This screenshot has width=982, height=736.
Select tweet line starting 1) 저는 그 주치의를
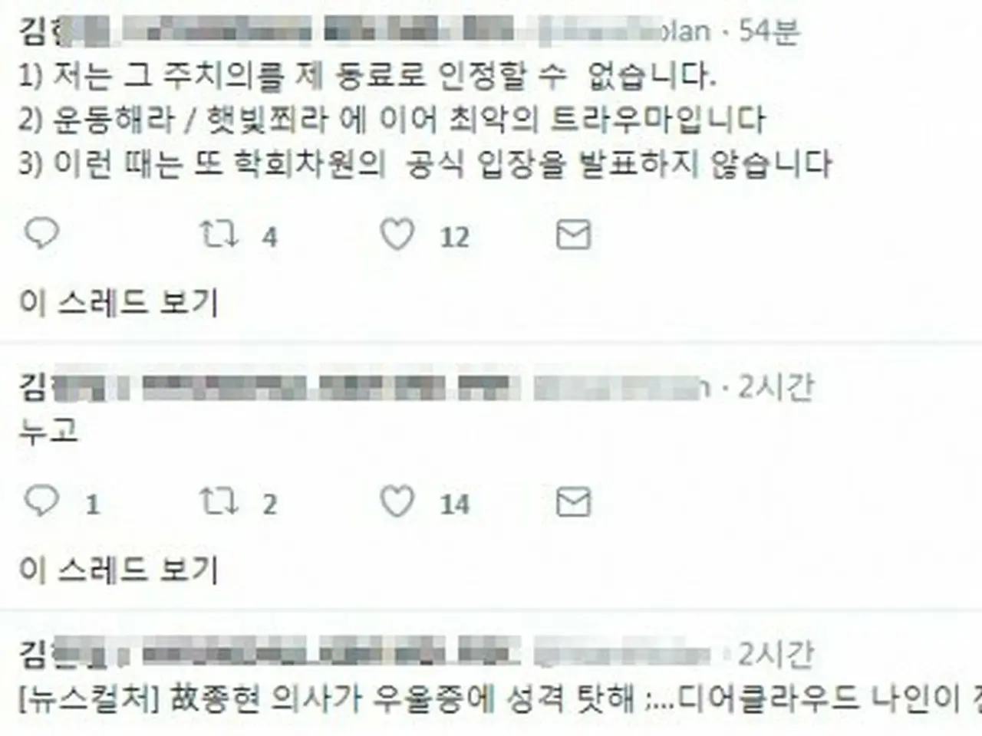(367, 74)
